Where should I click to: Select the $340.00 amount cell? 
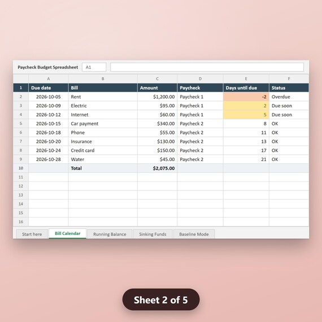(x=157, y=123)
